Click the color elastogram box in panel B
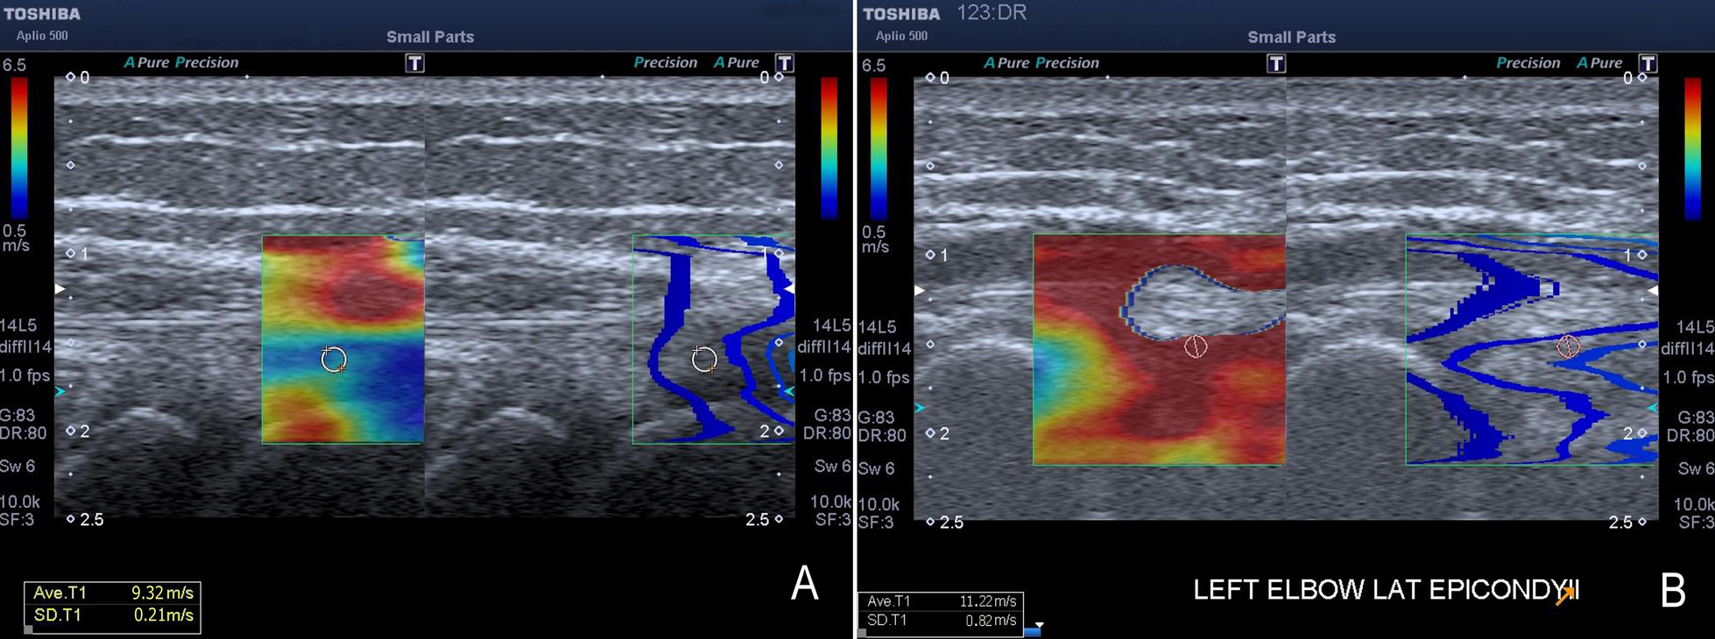The height and width of the screenshot is (639, 1715). coord(1159,349)
